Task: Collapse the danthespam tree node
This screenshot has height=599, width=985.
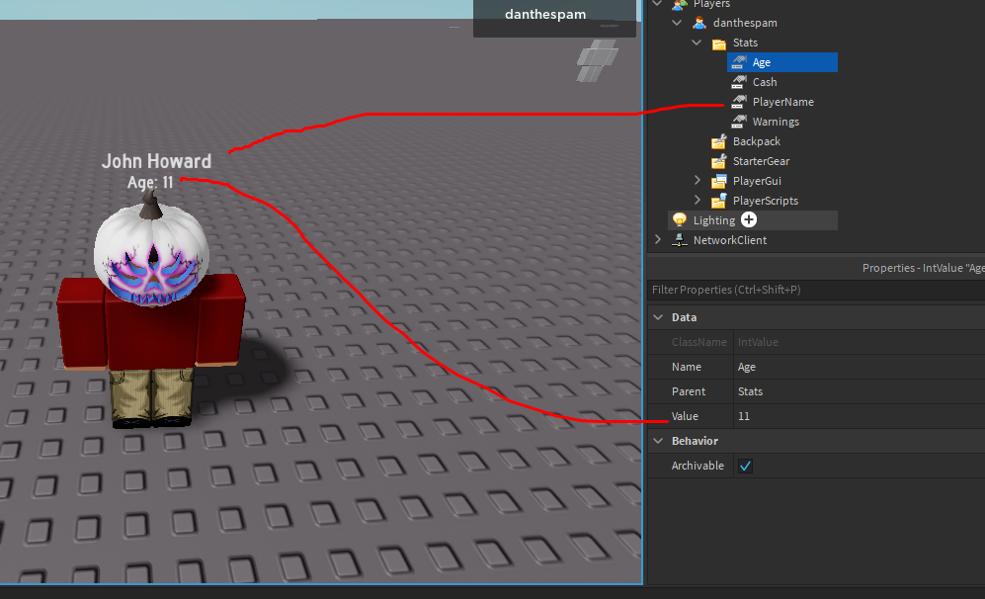Action: click(677, 23)
